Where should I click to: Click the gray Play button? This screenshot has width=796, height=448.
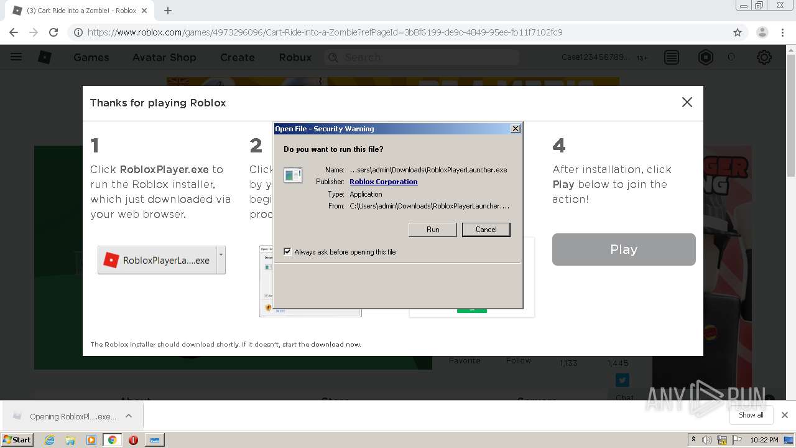pos(624,250)
